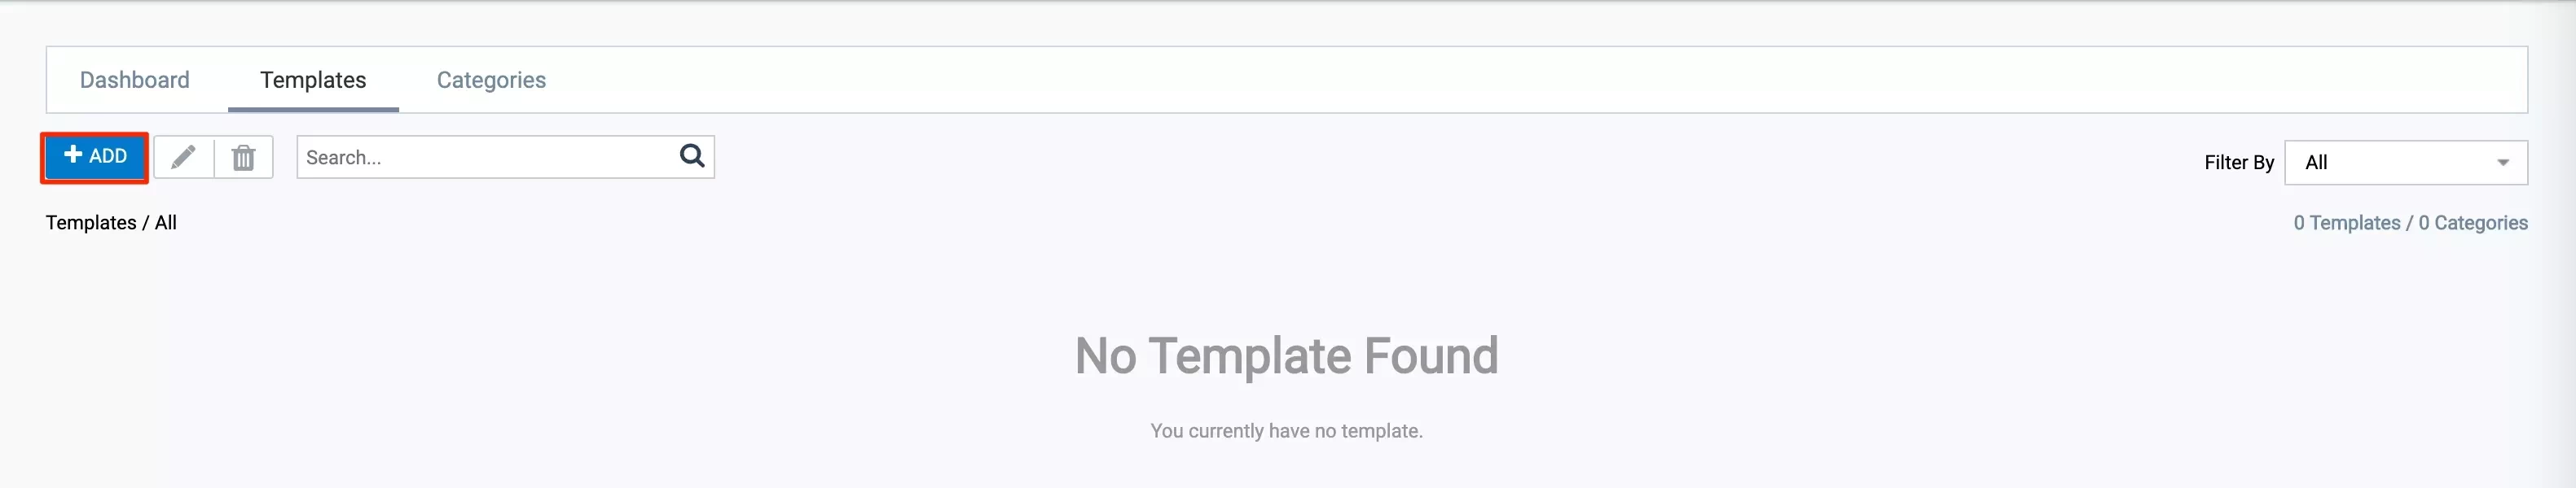Open the Filter By combo box
Image resolution: width=2576 pixels, height=488 pixels.
tap(2406, 163)
